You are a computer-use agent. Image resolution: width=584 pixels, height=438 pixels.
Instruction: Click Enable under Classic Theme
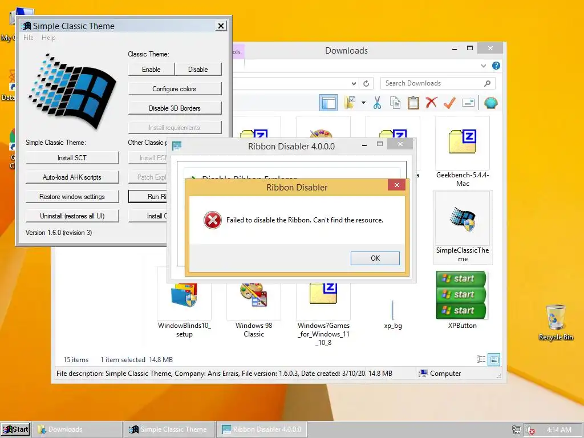point(151,70)
